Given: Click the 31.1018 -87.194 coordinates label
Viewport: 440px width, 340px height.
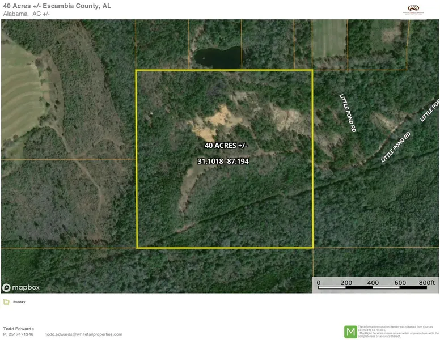Looking at the screenshot, I should (x=223, y=161).
